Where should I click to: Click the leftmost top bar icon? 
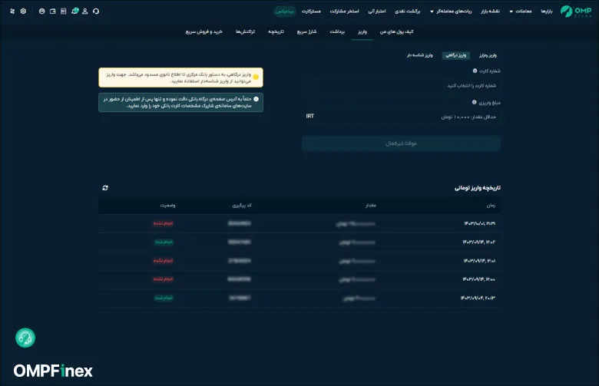click(x=12, y=11)
